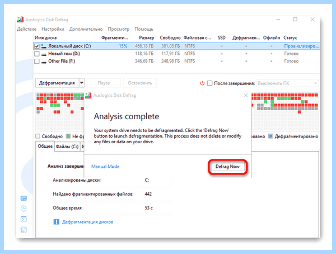
Task: Click the blue Дефрагментировано legend swatch
Action: 270,136
